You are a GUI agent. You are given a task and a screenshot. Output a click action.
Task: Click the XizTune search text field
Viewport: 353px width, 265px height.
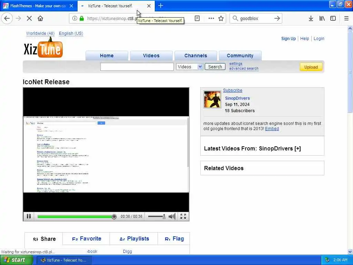click(137, 67)
